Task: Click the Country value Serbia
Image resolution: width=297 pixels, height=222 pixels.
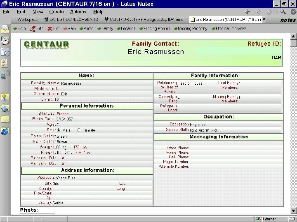Action: click(x=58, y=203)
